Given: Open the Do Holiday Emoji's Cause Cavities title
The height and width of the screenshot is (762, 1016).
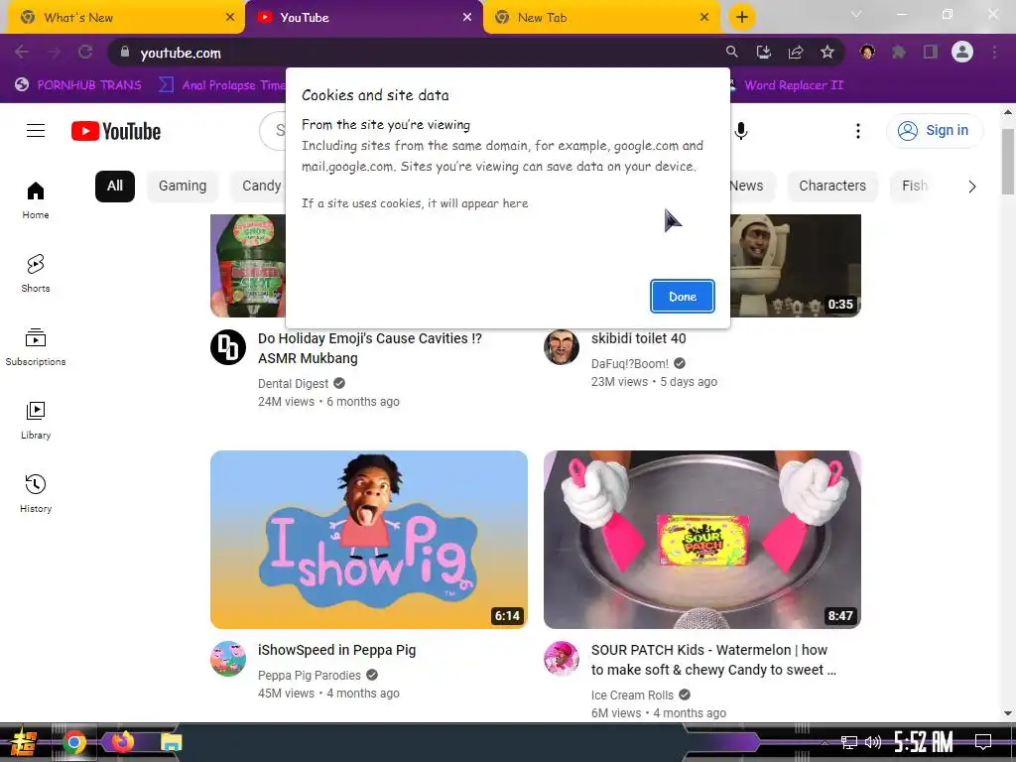Looking at the screenshot, I should 369,348.
